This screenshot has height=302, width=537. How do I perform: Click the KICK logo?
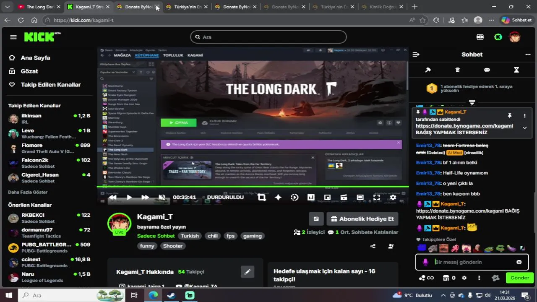pos(42,37)
